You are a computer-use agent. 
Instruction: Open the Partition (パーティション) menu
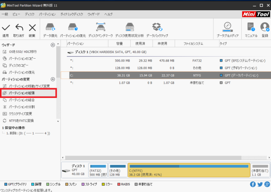pos(47,14)
